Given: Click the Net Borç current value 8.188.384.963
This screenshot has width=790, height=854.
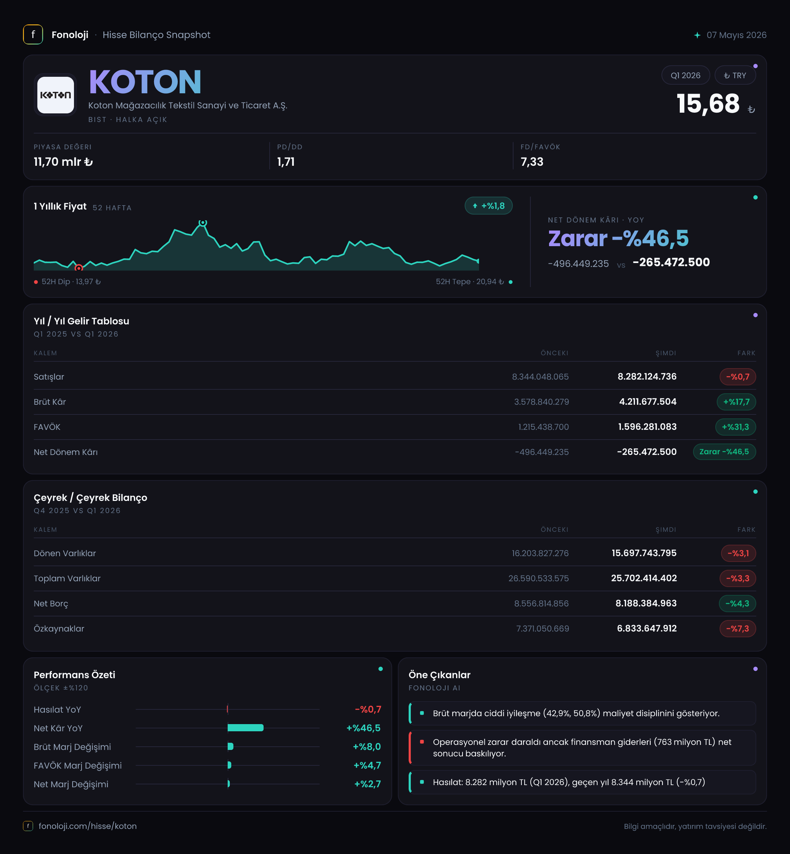Looking at the screenshot, I should click(x=646, y=604).
